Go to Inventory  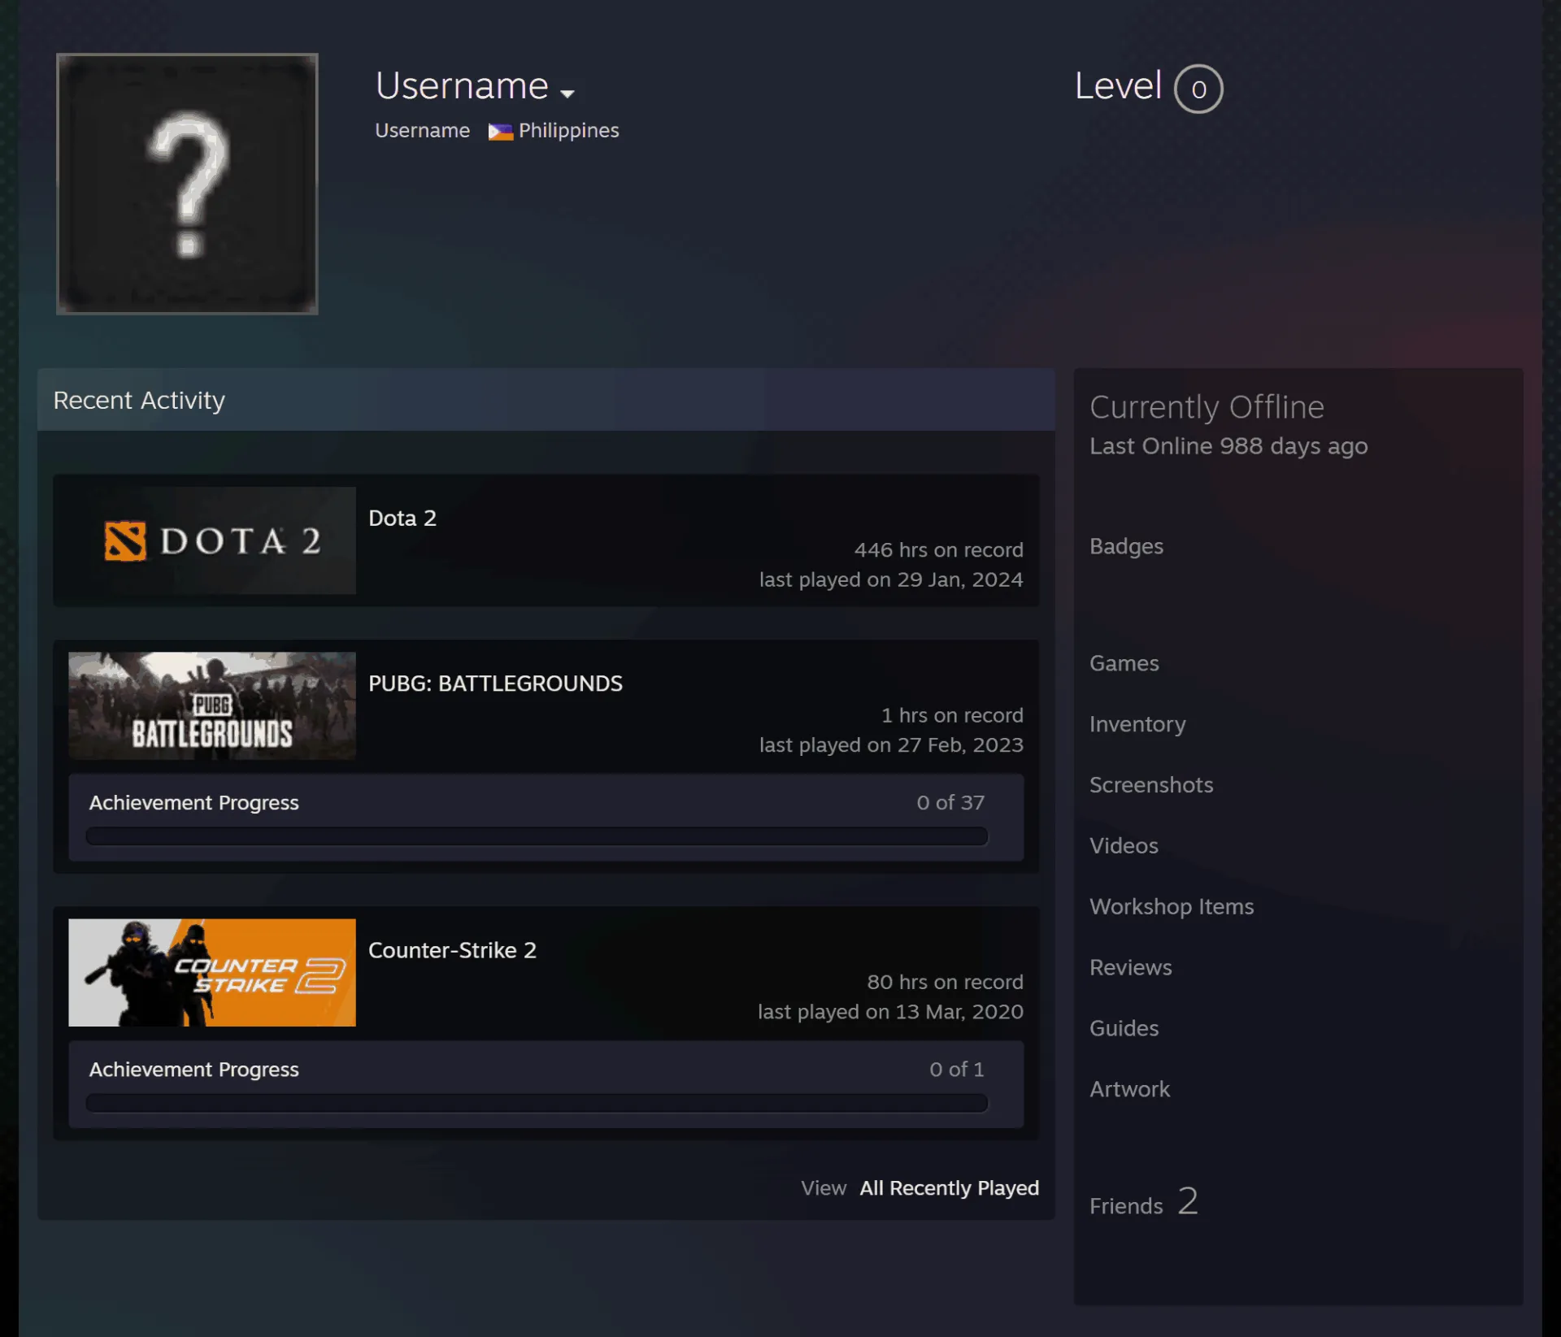coord(1137,724)
